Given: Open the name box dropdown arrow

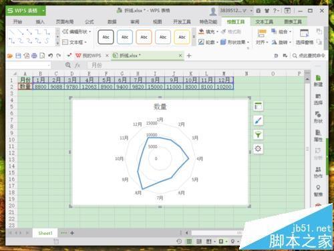Looking at the screenshot, I should (49, 65).
